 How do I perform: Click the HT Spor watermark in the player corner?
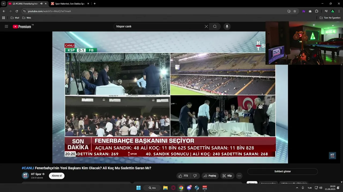click(x=332, y=155)
